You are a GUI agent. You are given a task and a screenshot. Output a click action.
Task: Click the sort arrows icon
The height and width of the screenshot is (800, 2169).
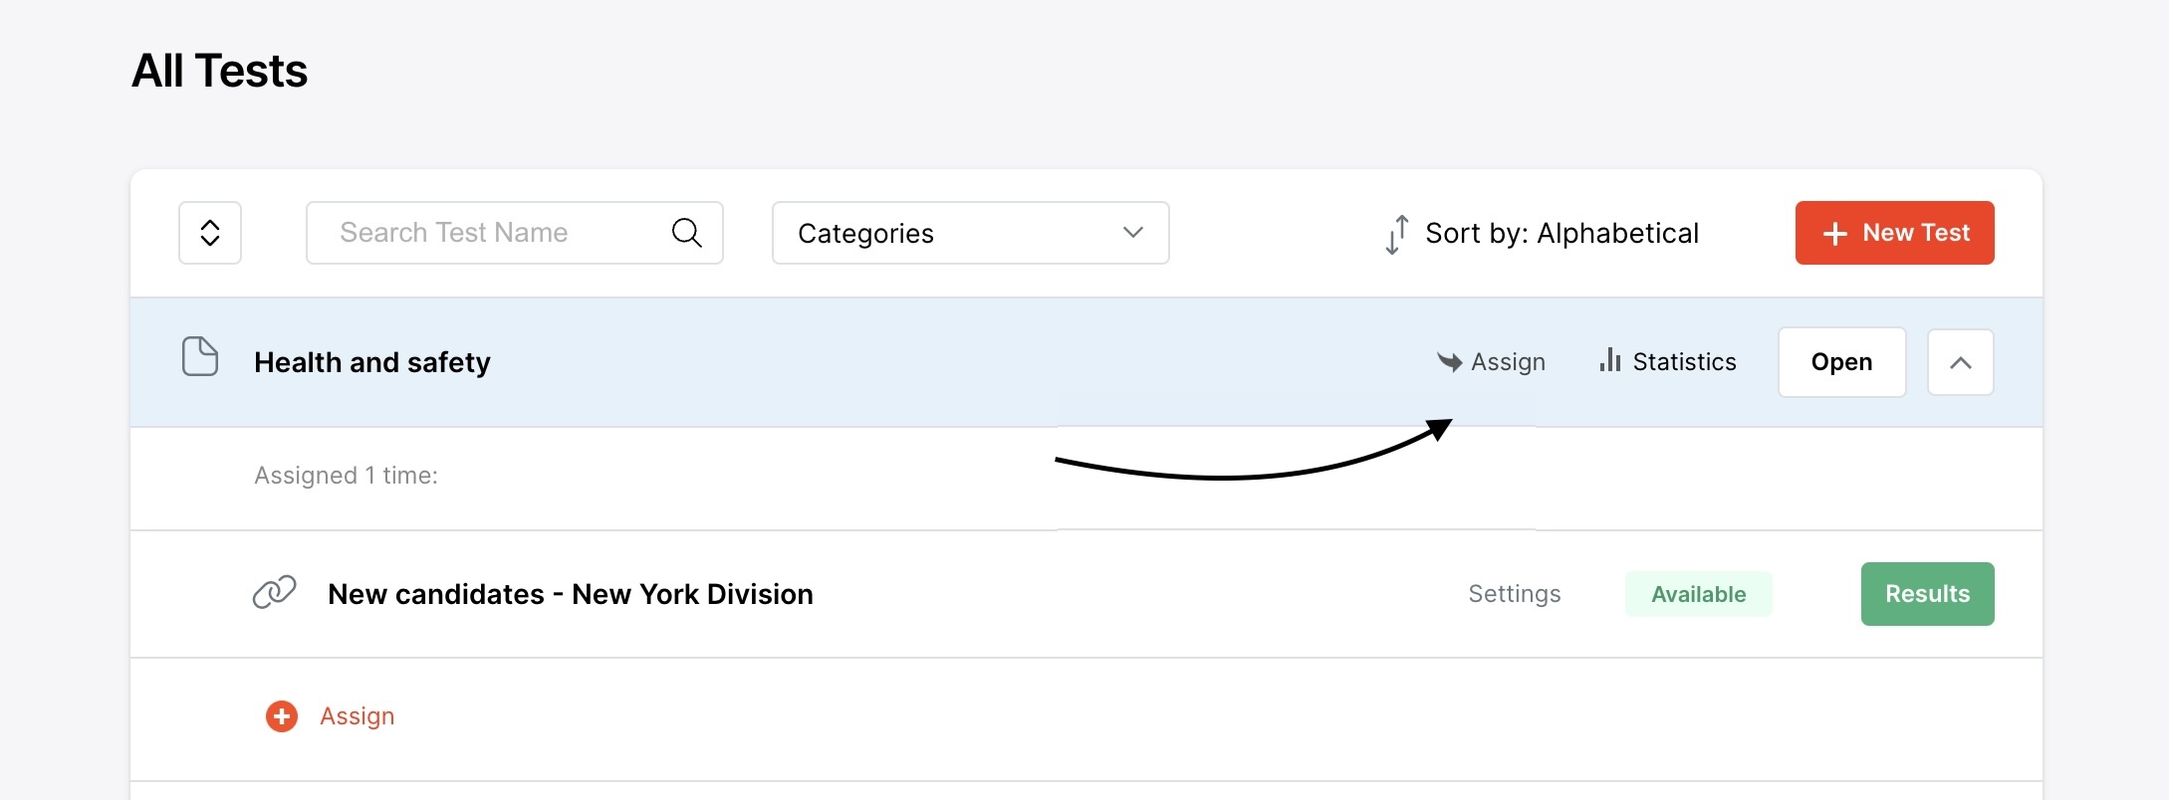tap(1396, 234)
